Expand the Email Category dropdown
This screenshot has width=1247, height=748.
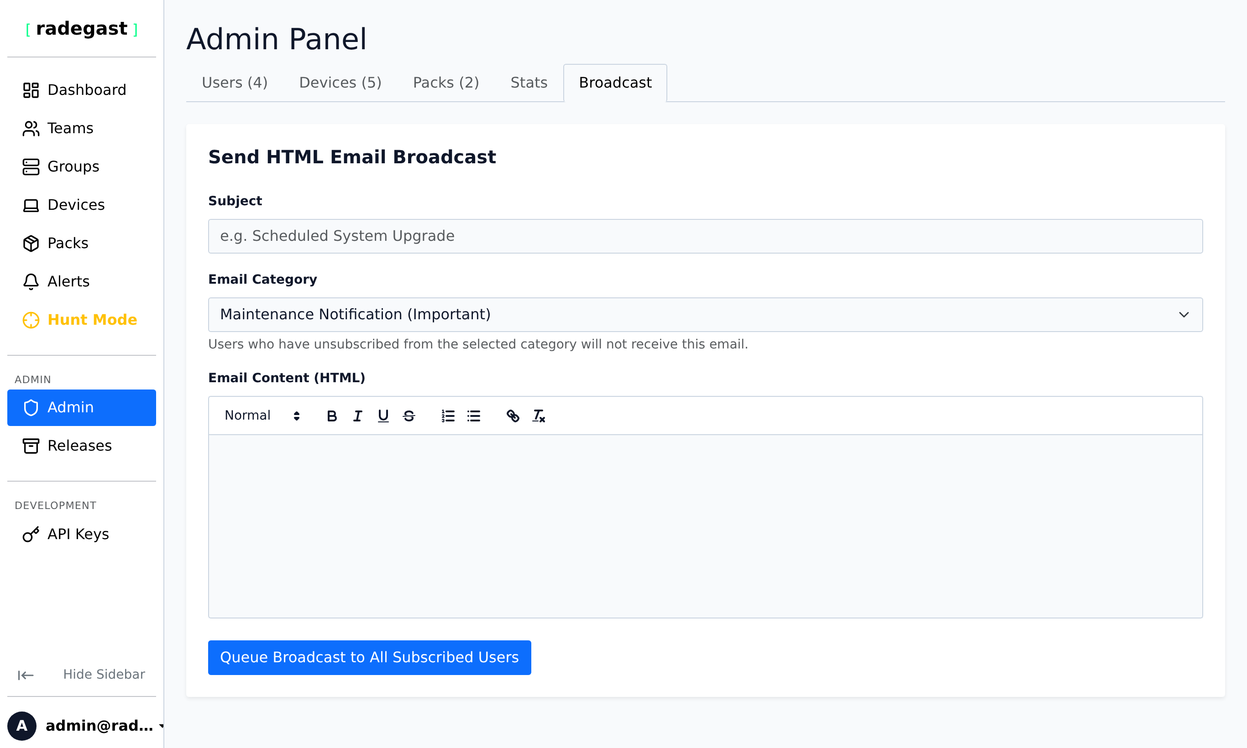[x=705, y=315]
